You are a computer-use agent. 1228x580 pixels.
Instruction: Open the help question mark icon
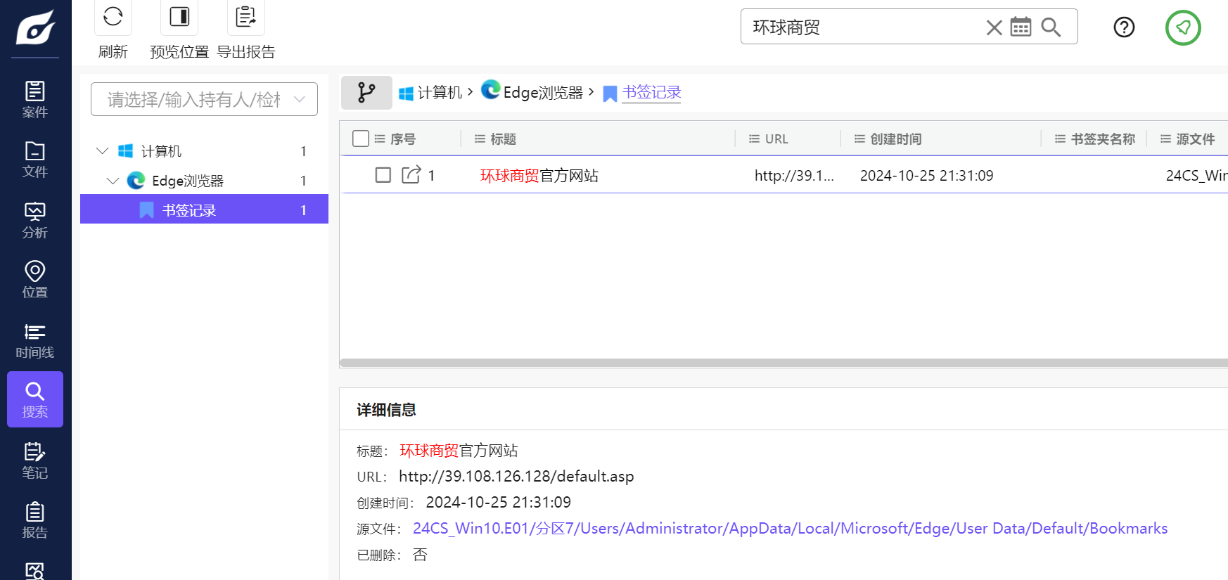pos(1124,27)
